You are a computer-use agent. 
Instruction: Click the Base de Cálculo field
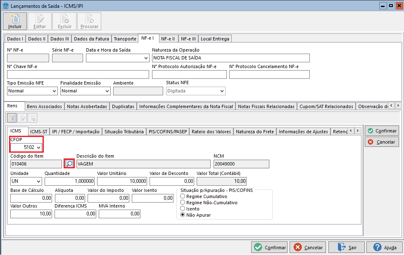pos(31,198)
